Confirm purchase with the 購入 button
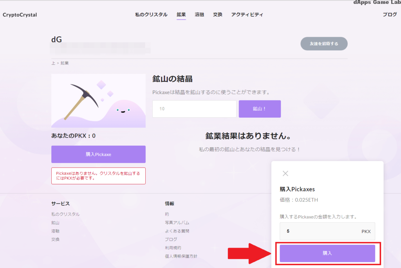The image size is (401, 268). (x=327, y=253)
